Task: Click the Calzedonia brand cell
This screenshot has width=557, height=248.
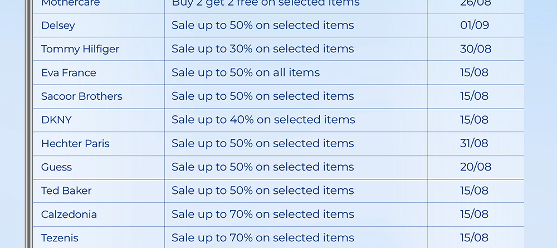Action: tap(69, 215)
